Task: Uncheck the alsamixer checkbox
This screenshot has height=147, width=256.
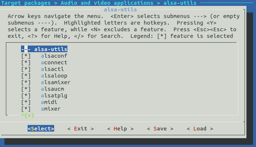Action: (x=26, y=82)
